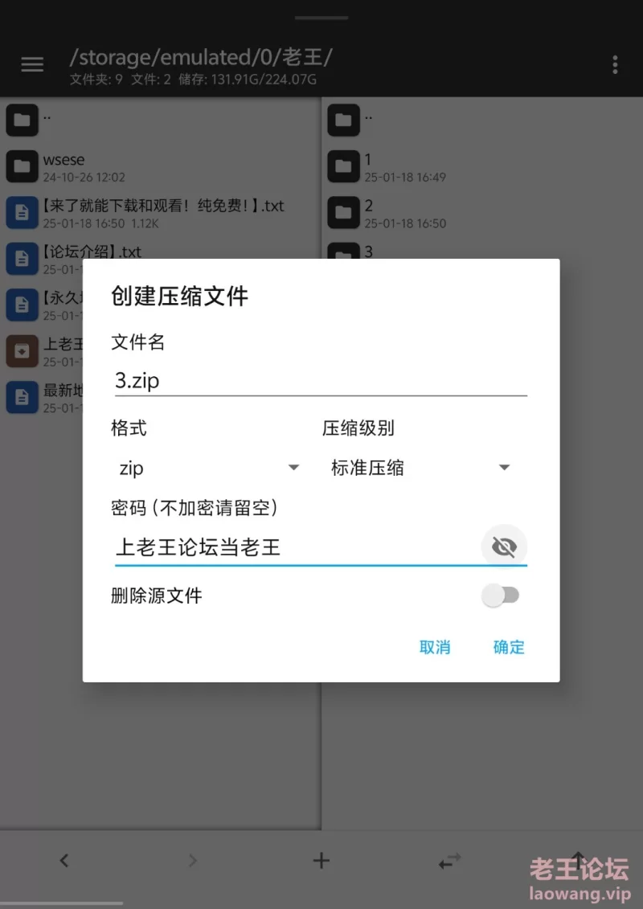
Task: Click the 确定 button
Action: coord(509,647)
